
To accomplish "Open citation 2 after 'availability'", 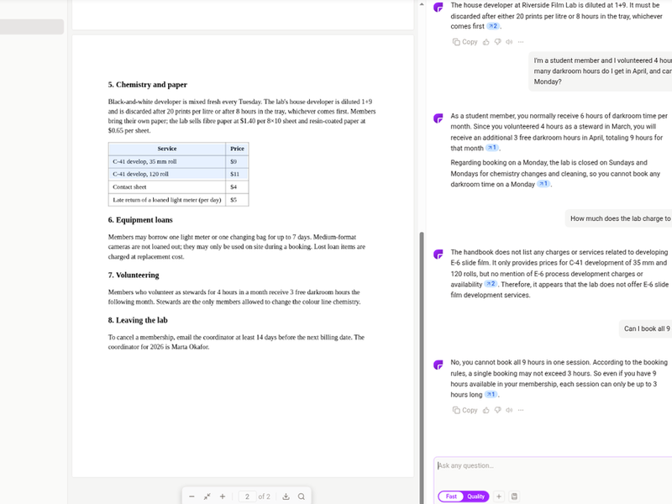I will coord(491,284).
